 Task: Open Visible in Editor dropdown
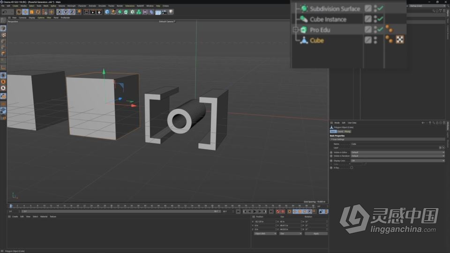(397, 152)
